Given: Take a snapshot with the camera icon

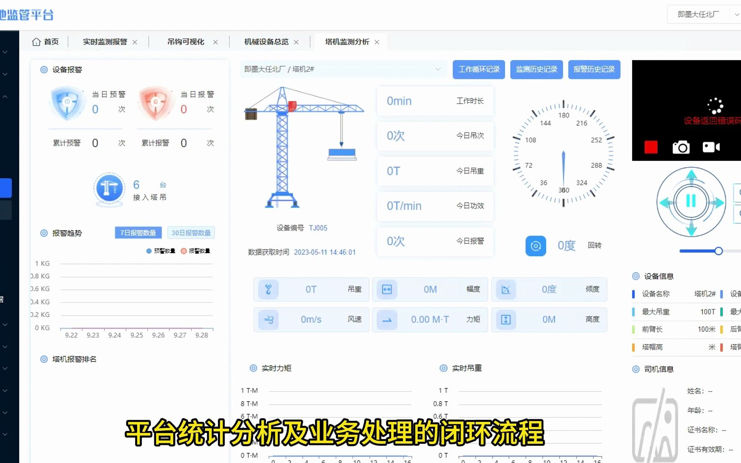Looking at the screenshot, I should 681,147.
